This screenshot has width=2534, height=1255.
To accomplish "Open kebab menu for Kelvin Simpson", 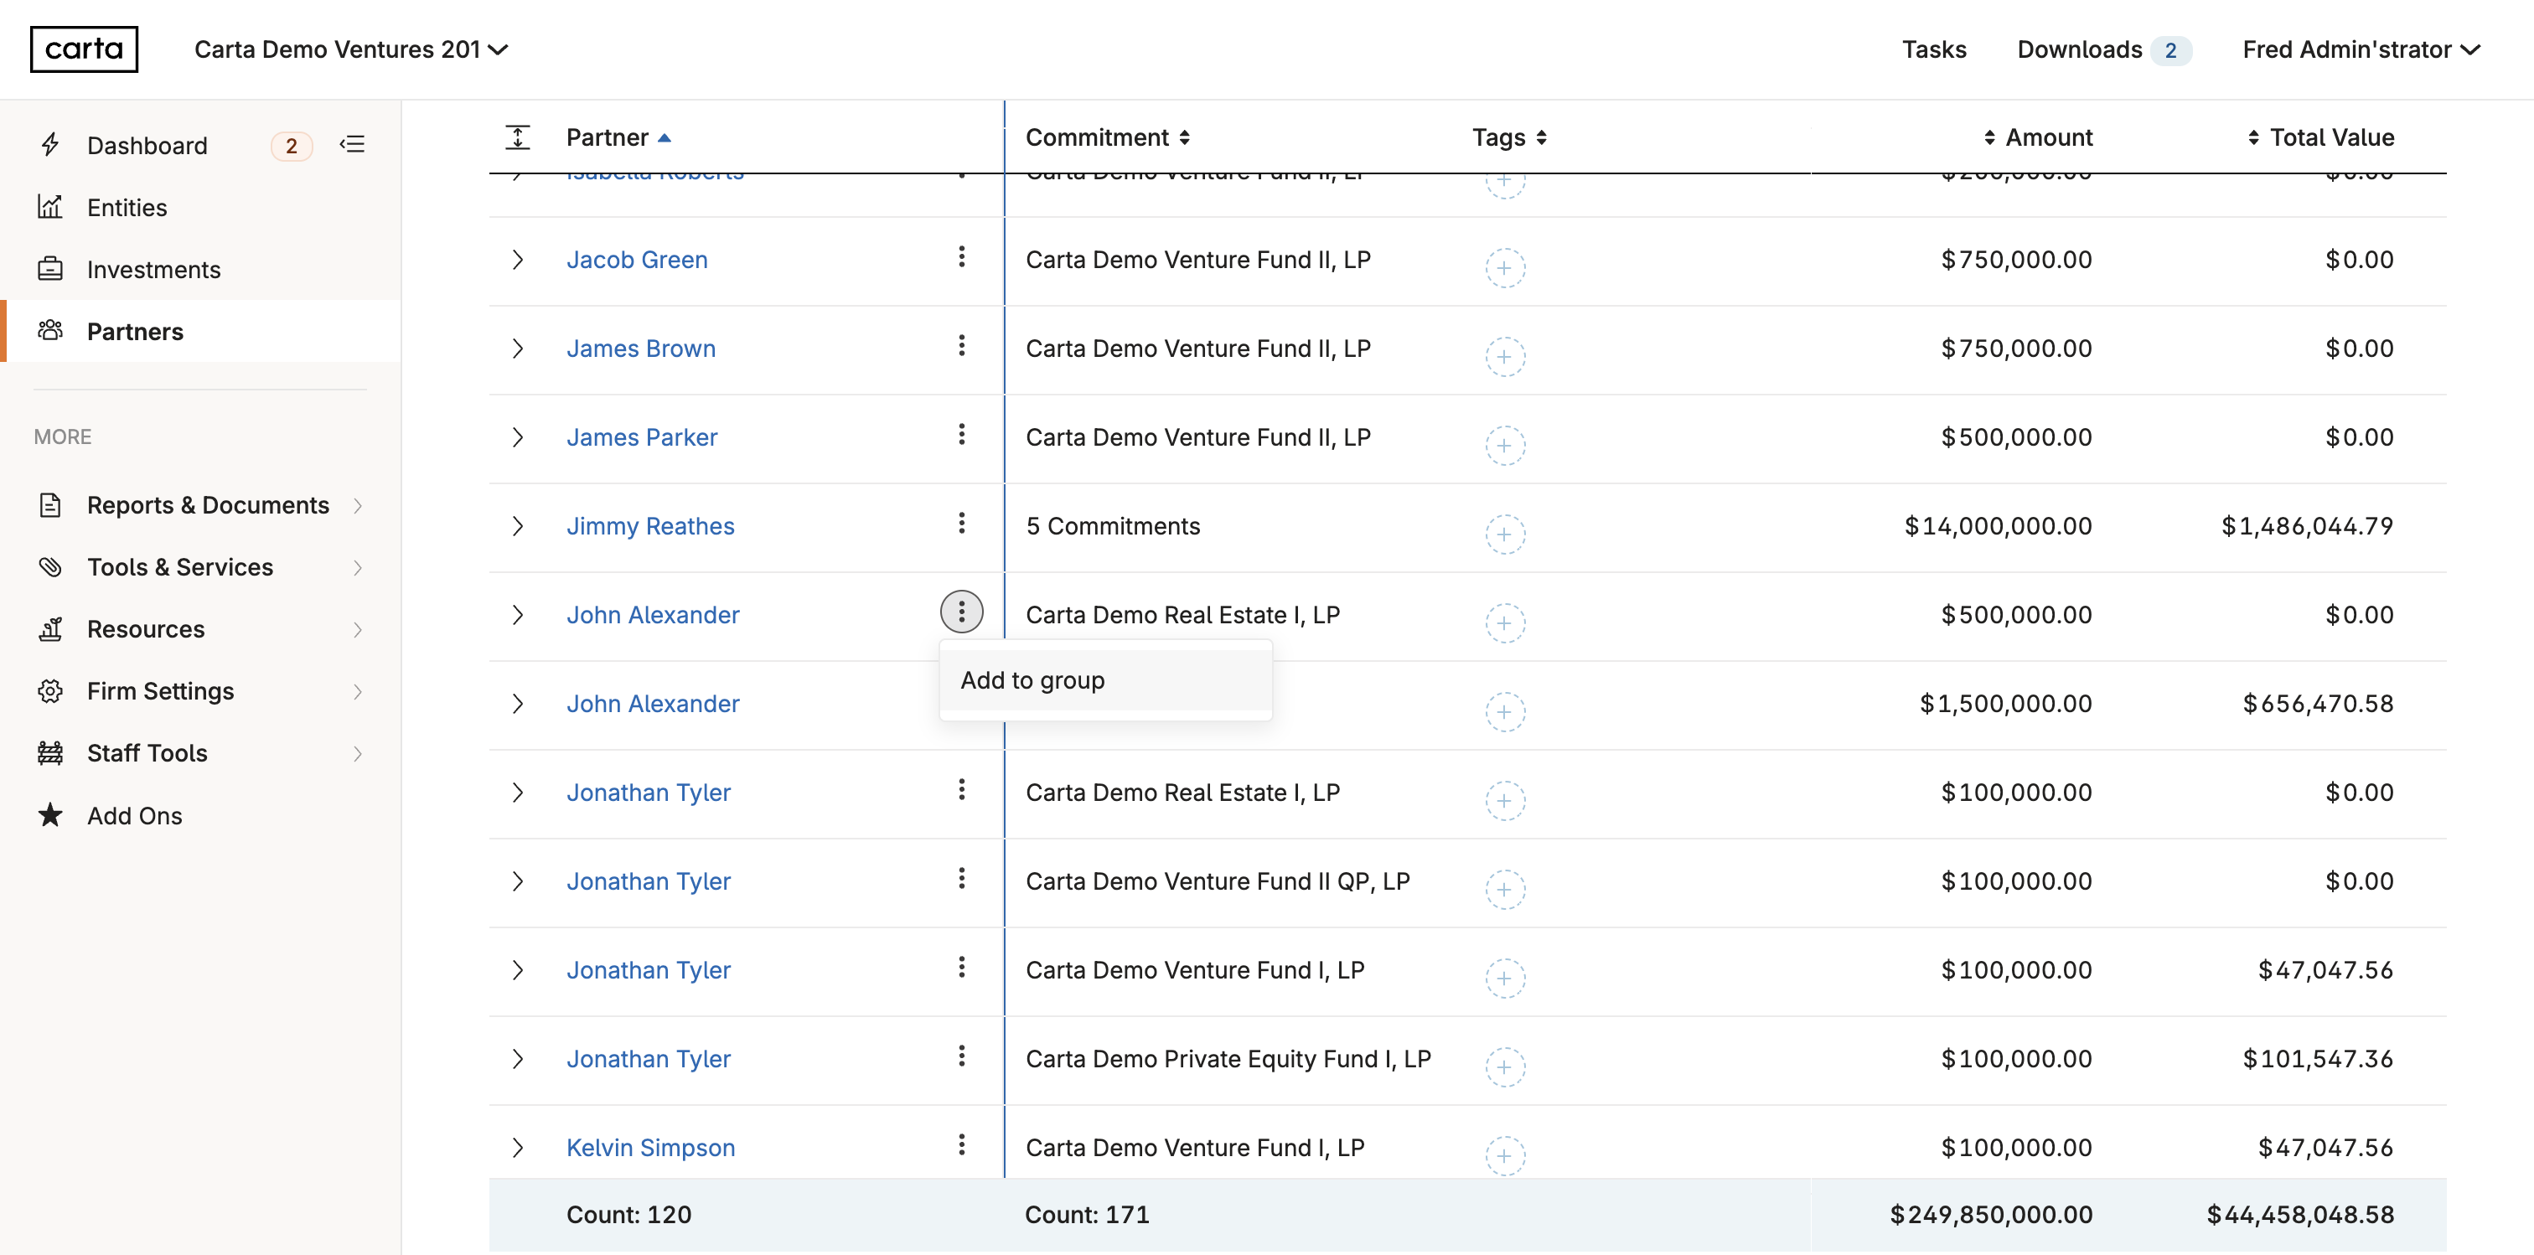I will click(961, 1145).
